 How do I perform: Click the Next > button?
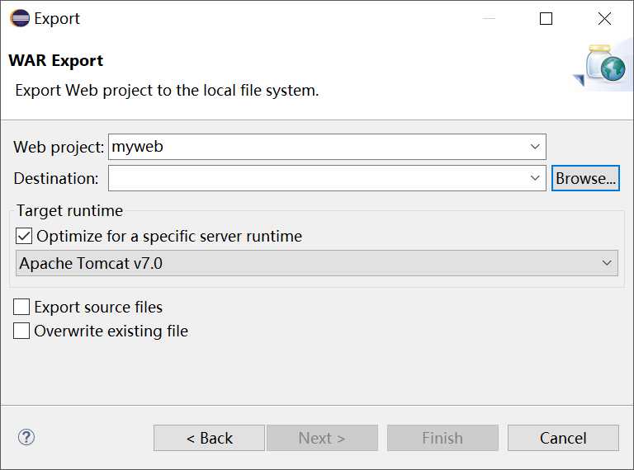(322, 438)
